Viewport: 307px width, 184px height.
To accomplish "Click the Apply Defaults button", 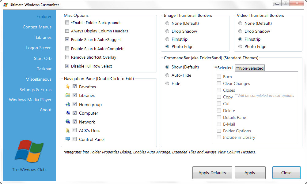I will click(212, 173).
